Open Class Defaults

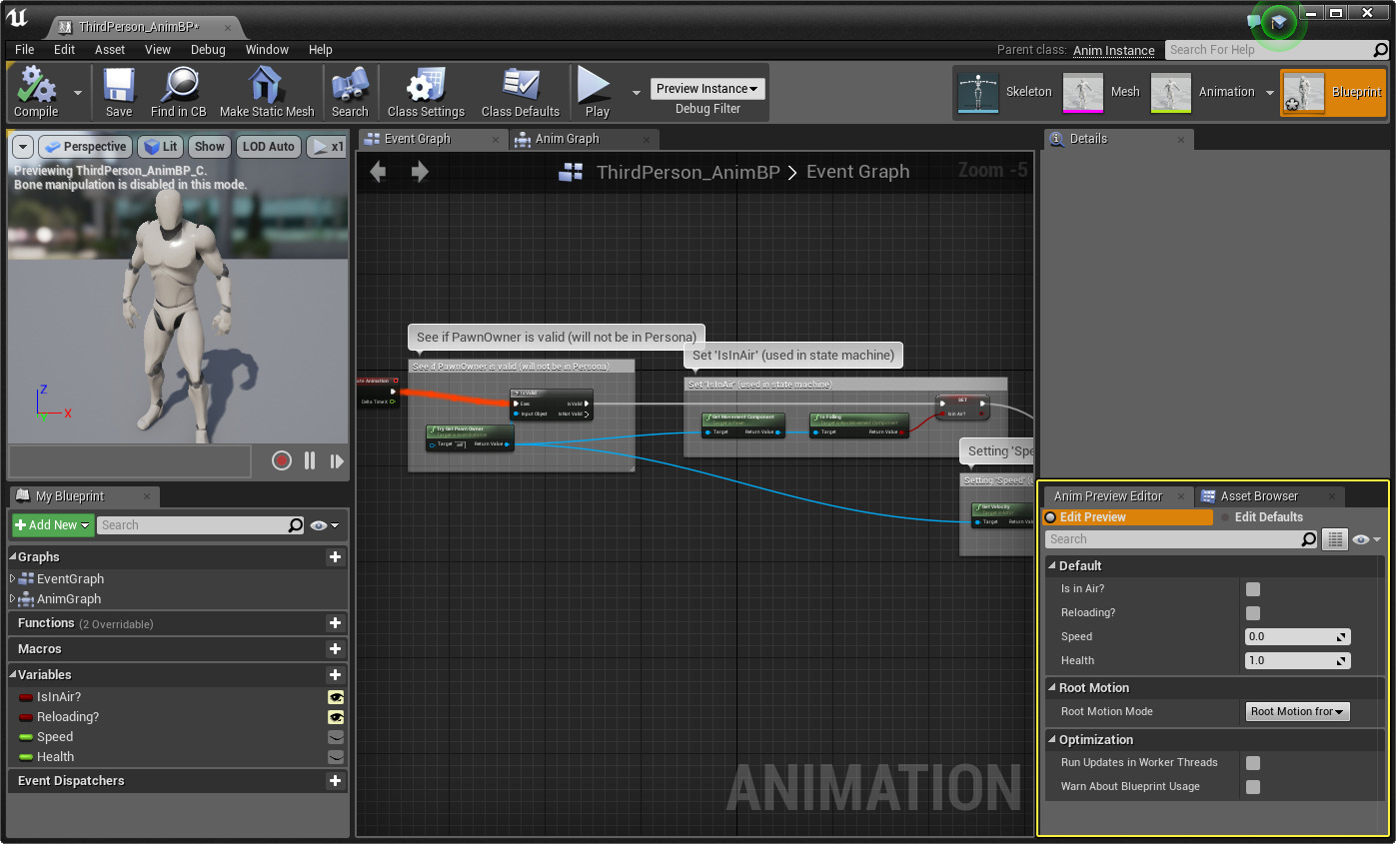[520, 92]
